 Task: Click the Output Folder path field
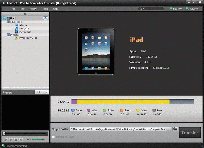(x=118, y=129)
